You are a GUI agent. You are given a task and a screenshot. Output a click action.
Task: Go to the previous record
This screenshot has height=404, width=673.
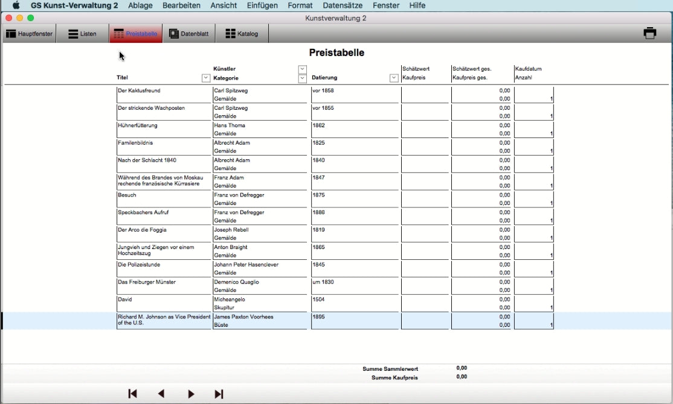[x=161, y=394]
